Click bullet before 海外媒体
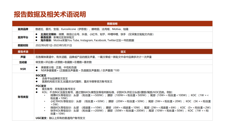225x126 pixels. tap(36, 40)
